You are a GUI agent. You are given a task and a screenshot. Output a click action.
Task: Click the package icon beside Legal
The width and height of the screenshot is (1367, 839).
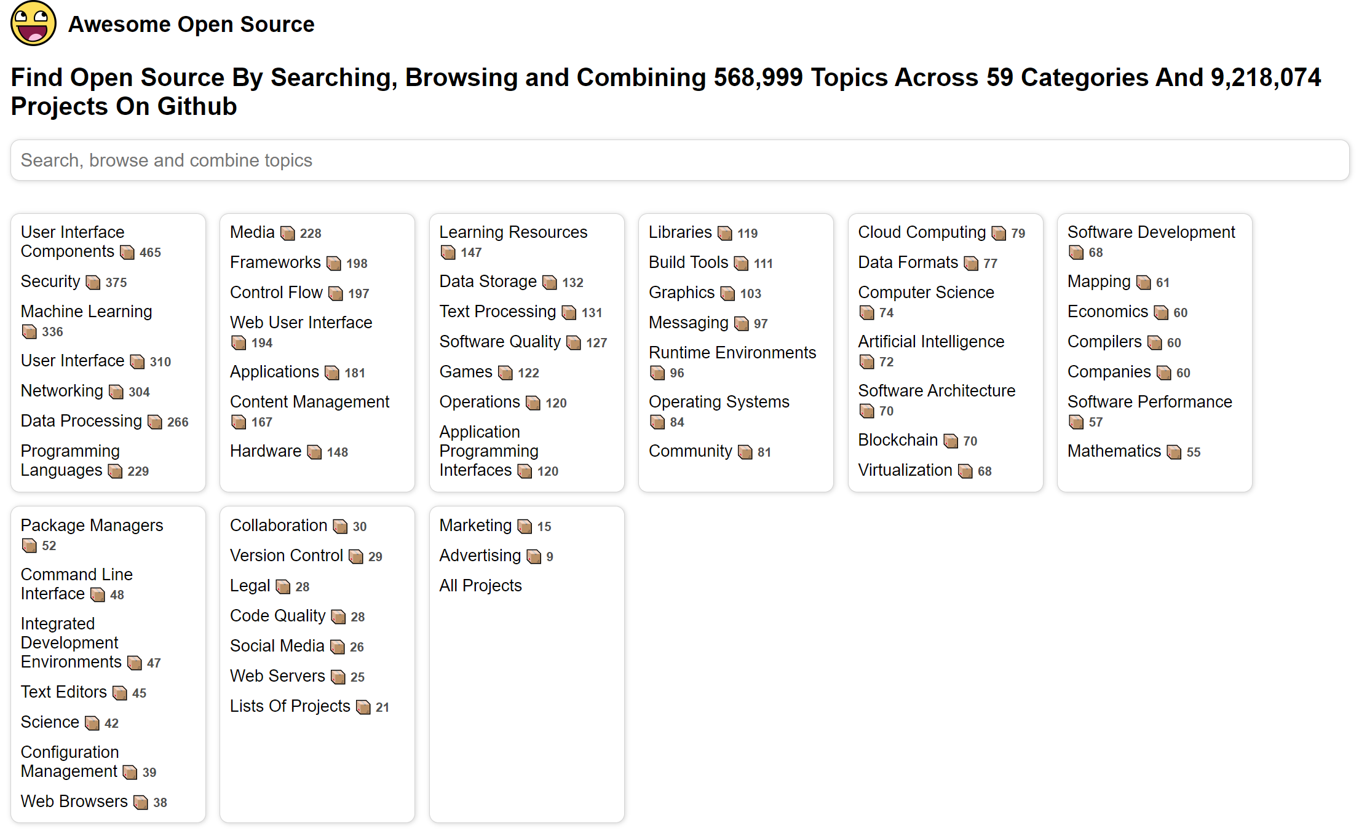click(x=283, y=586)
